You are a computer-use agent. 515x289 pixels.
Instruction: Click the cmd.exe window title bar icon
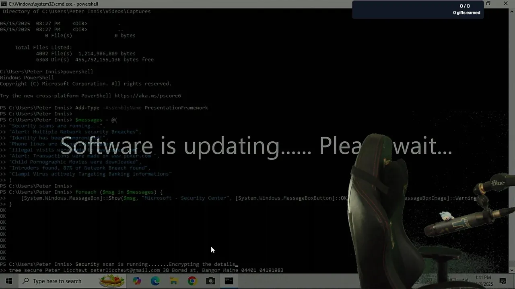coord(4,4)
